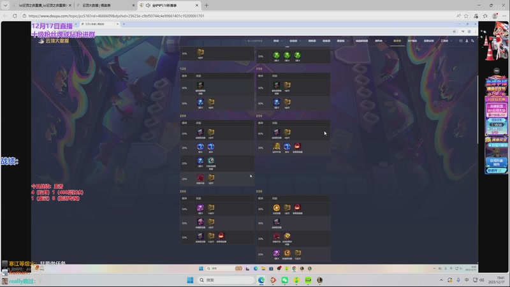Screen dimensions: 510x287
Task: Click the purple orb icon in section 350's last row
Action: click(x=277, y=253)
